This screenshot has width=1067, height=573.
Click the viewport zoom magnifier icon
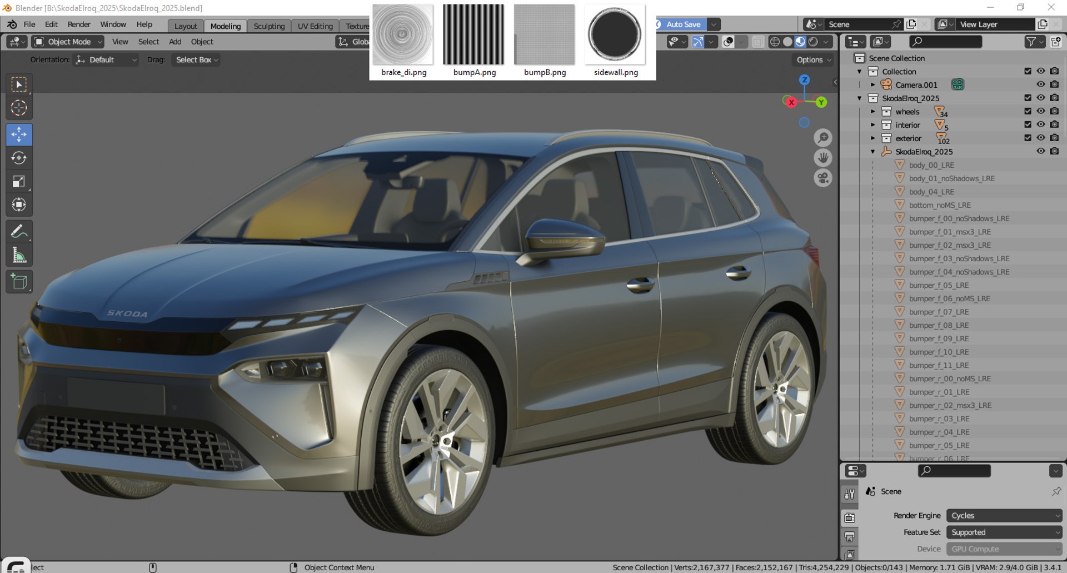coord(823,137)
